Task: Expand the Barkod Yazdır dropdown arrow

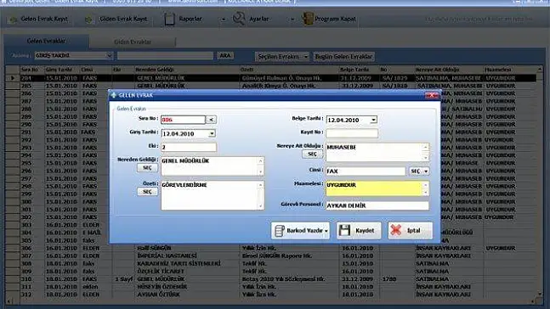Action: click(326, 231)
